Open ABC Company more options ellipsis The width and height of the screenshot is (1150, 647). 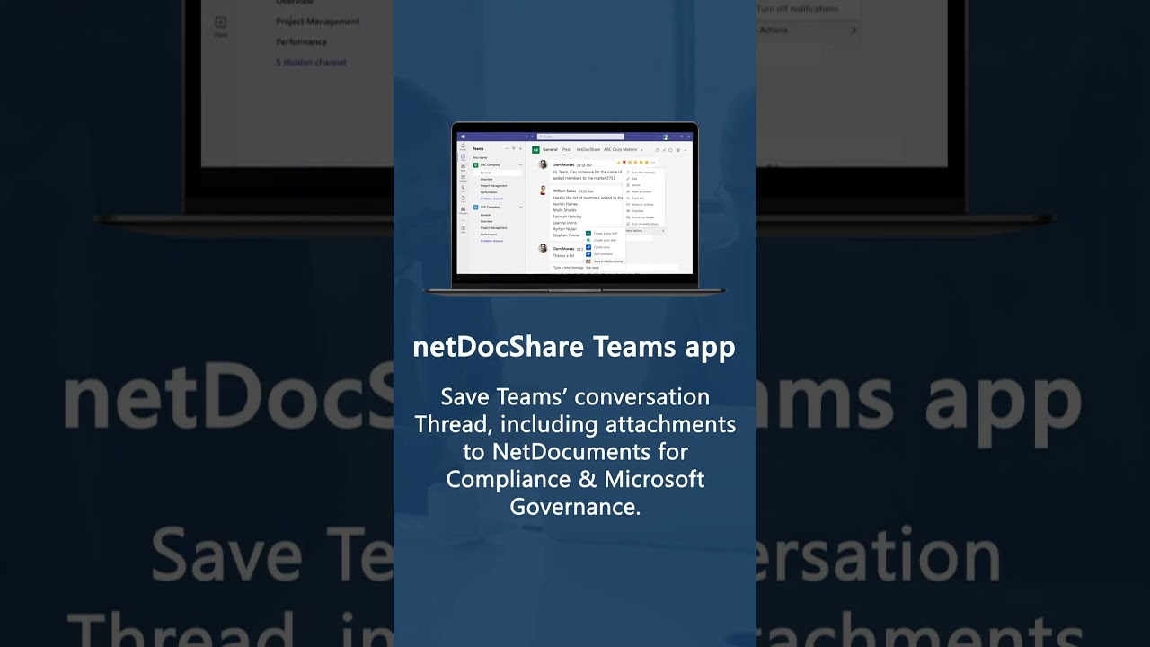(520, 165)
